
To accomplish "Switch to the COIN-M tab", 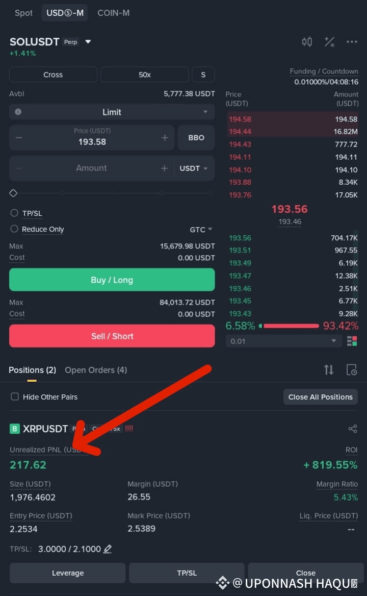I will (x=114, y=13).
